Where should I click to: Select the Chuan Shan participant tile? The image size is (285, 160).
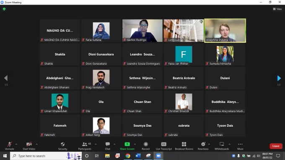pos(142,102)
